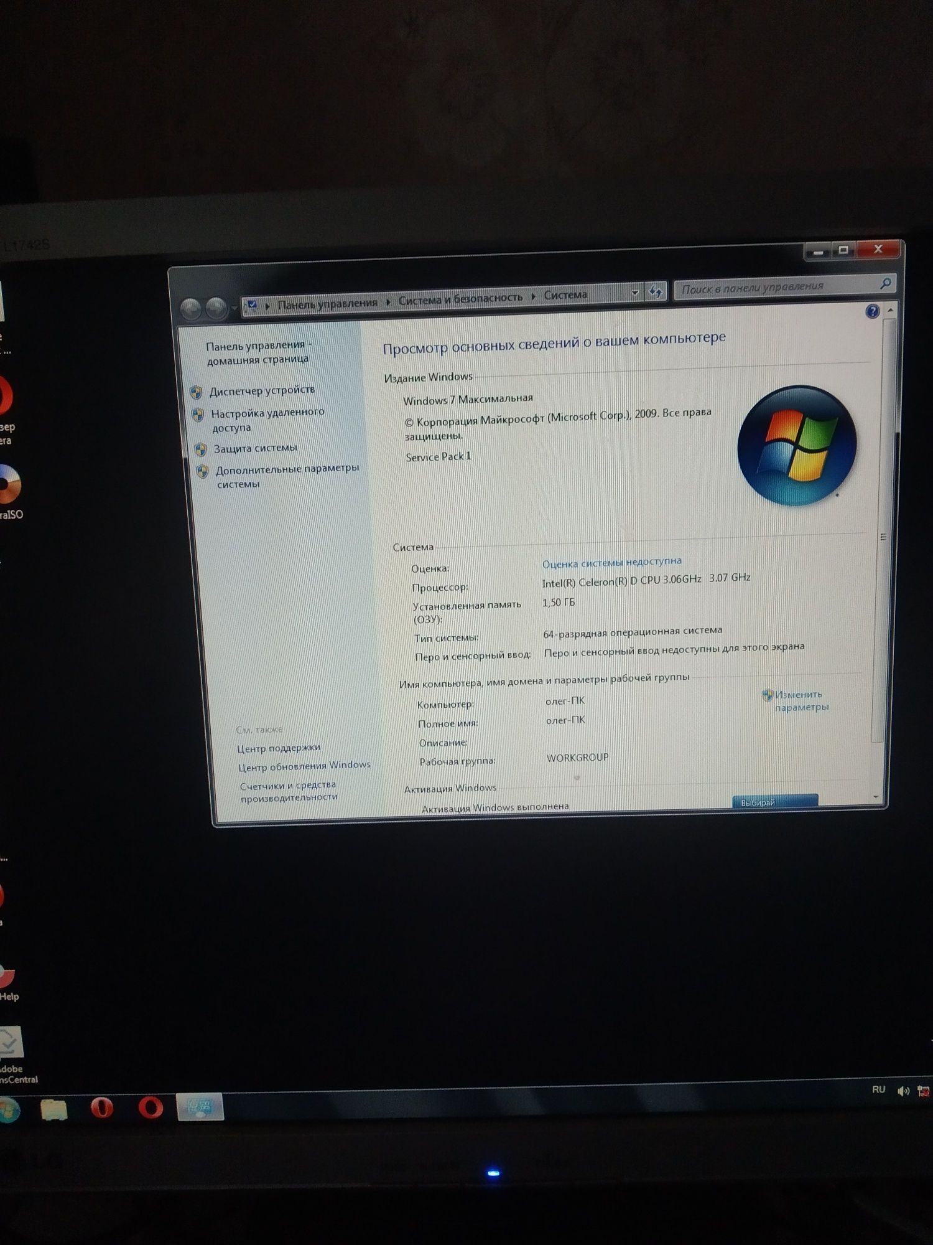Screen dimensions: 933x1245
Task: Click the network tray icon
Action: tap(924, 1091)
